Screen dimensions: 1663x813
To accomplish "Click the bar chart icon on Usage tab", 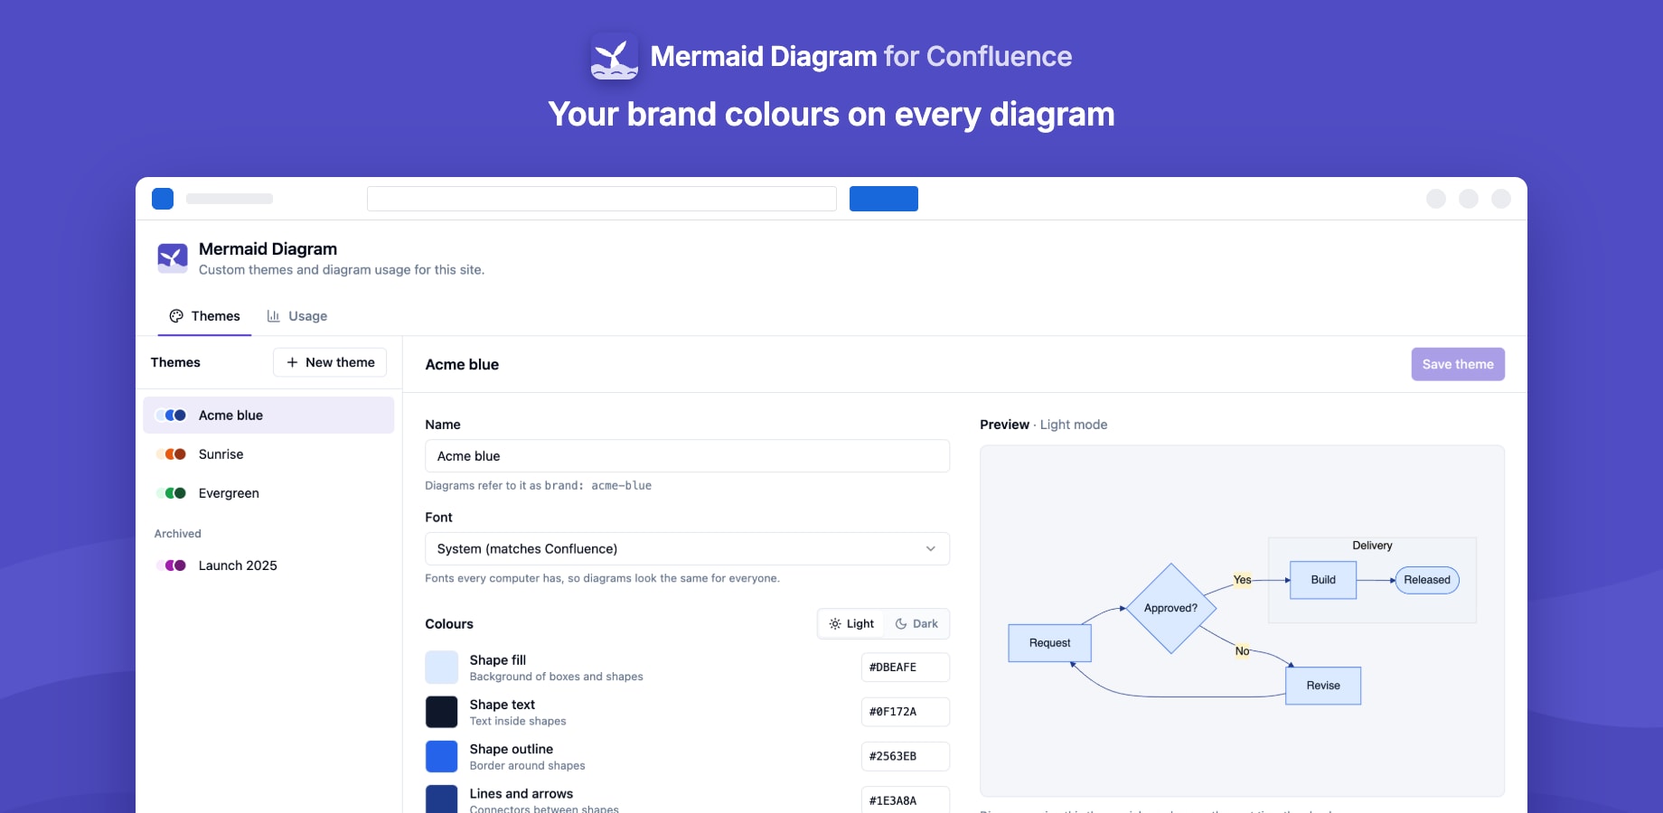I will 273,316.
